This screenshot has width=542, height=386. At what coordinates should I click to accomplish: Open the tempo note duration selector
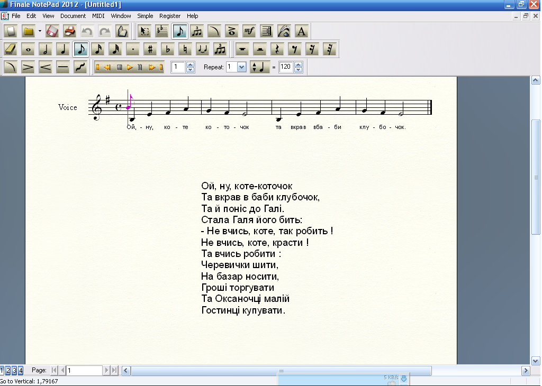259,67
